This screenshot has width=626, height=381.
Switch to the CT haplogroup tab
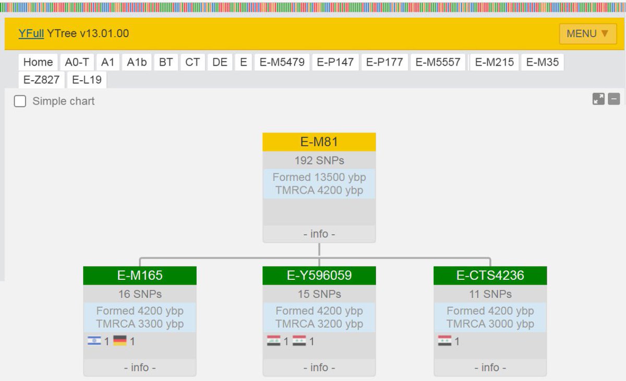[192, 62]
